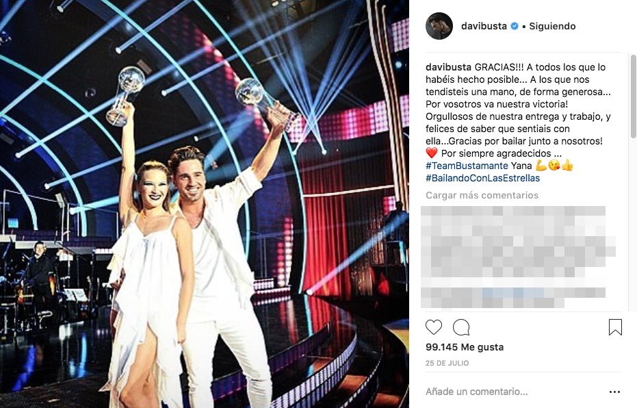Screen dimensions: 637x408
Task: Click the red heart emoji in caption
Action: (432, 153)
